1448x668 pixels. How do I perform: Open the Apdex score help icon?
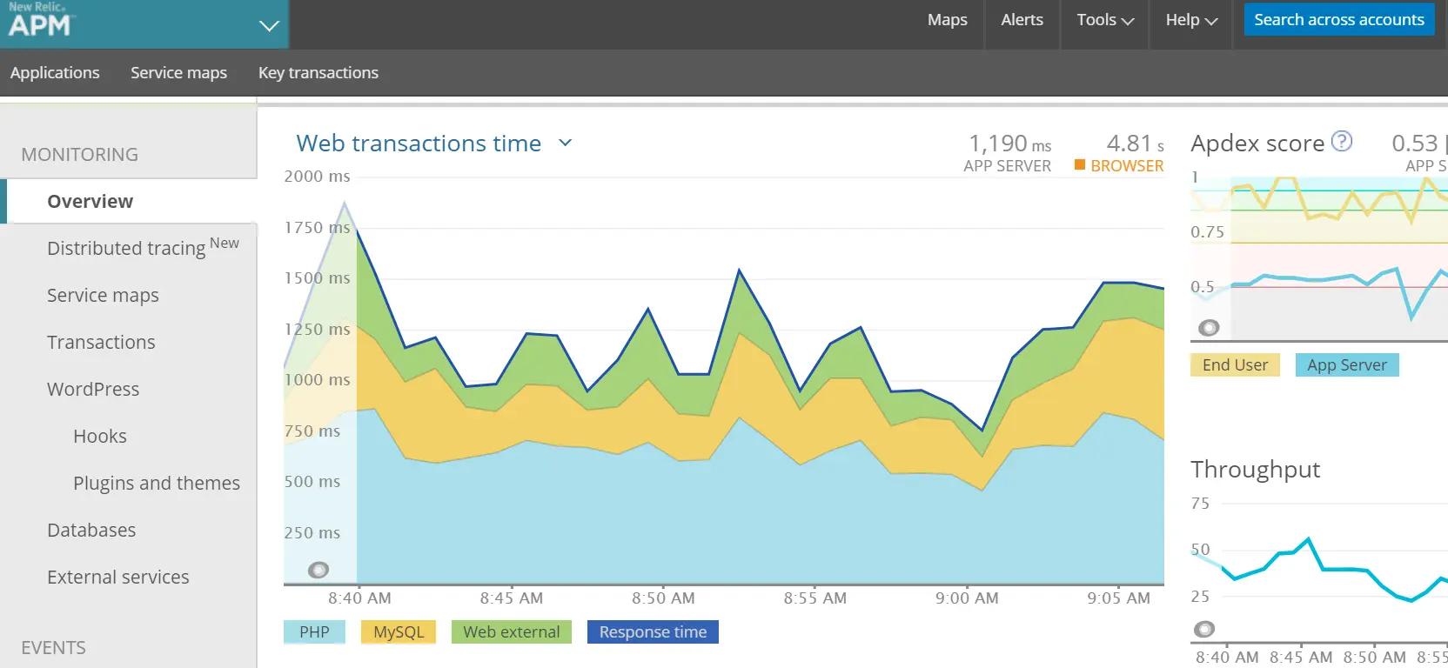pyautogui.click(x=1343, y=141)
